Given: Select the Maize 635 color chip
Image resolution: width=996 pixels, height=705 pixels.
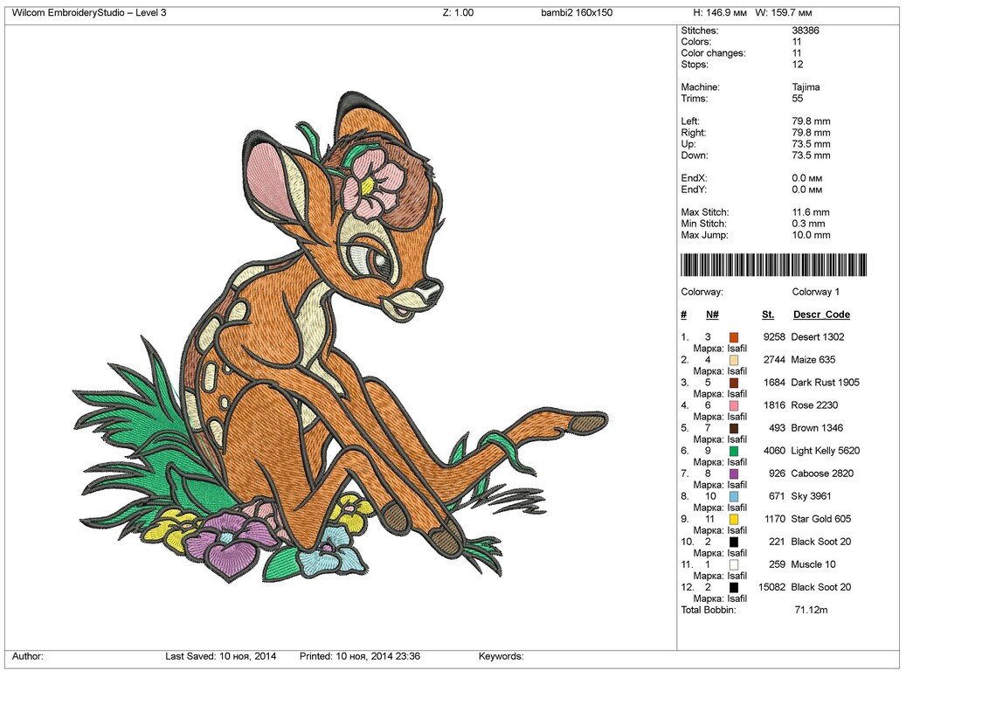Looking at the screenshot, I should click(734, 359).
